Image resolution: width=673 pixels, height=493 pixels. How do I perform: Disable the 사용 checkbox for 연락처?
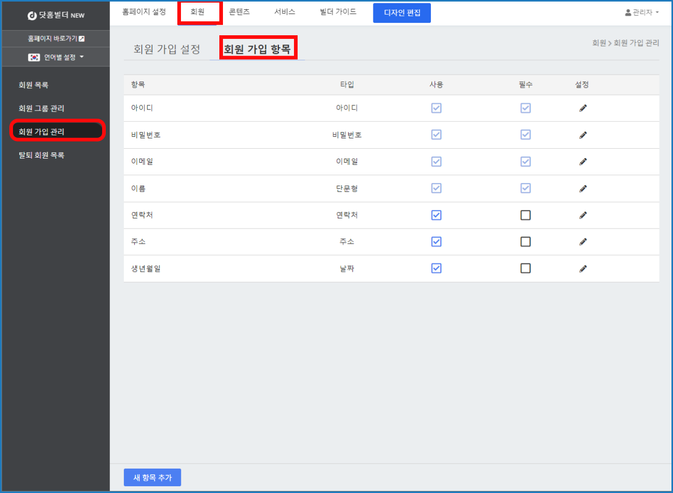point(436,215)
